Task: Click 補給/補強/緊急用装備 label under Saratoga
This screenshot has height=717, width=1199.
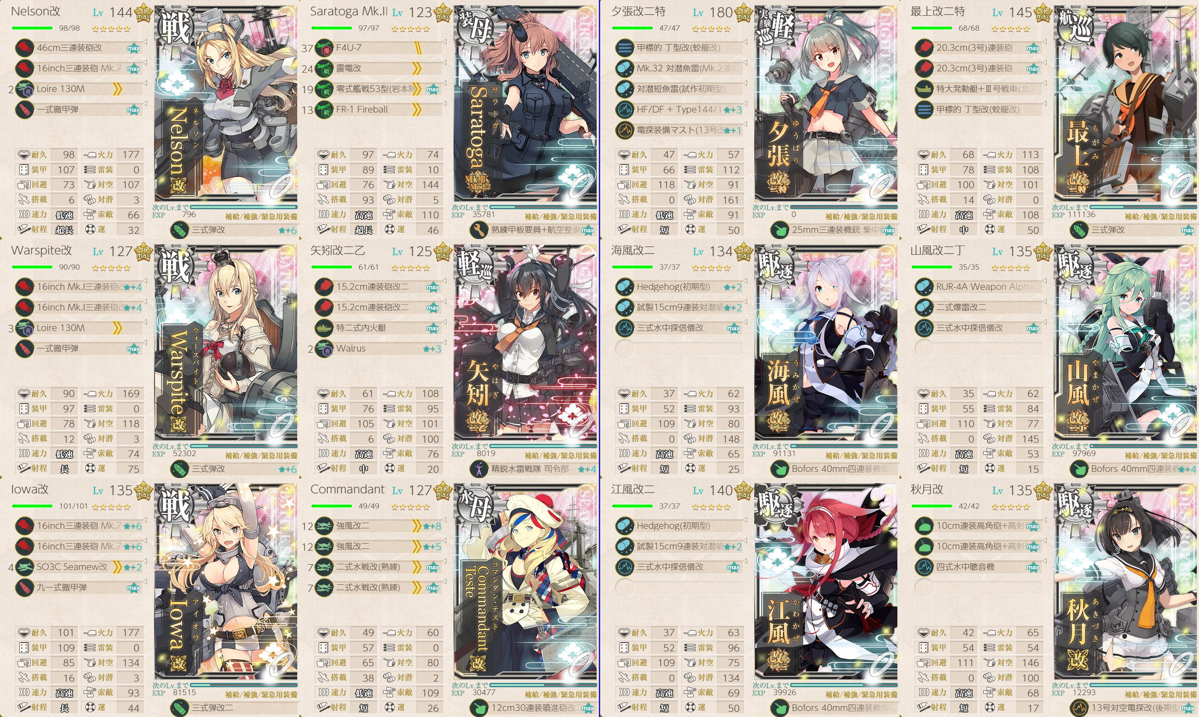Action: pos(560,216)
